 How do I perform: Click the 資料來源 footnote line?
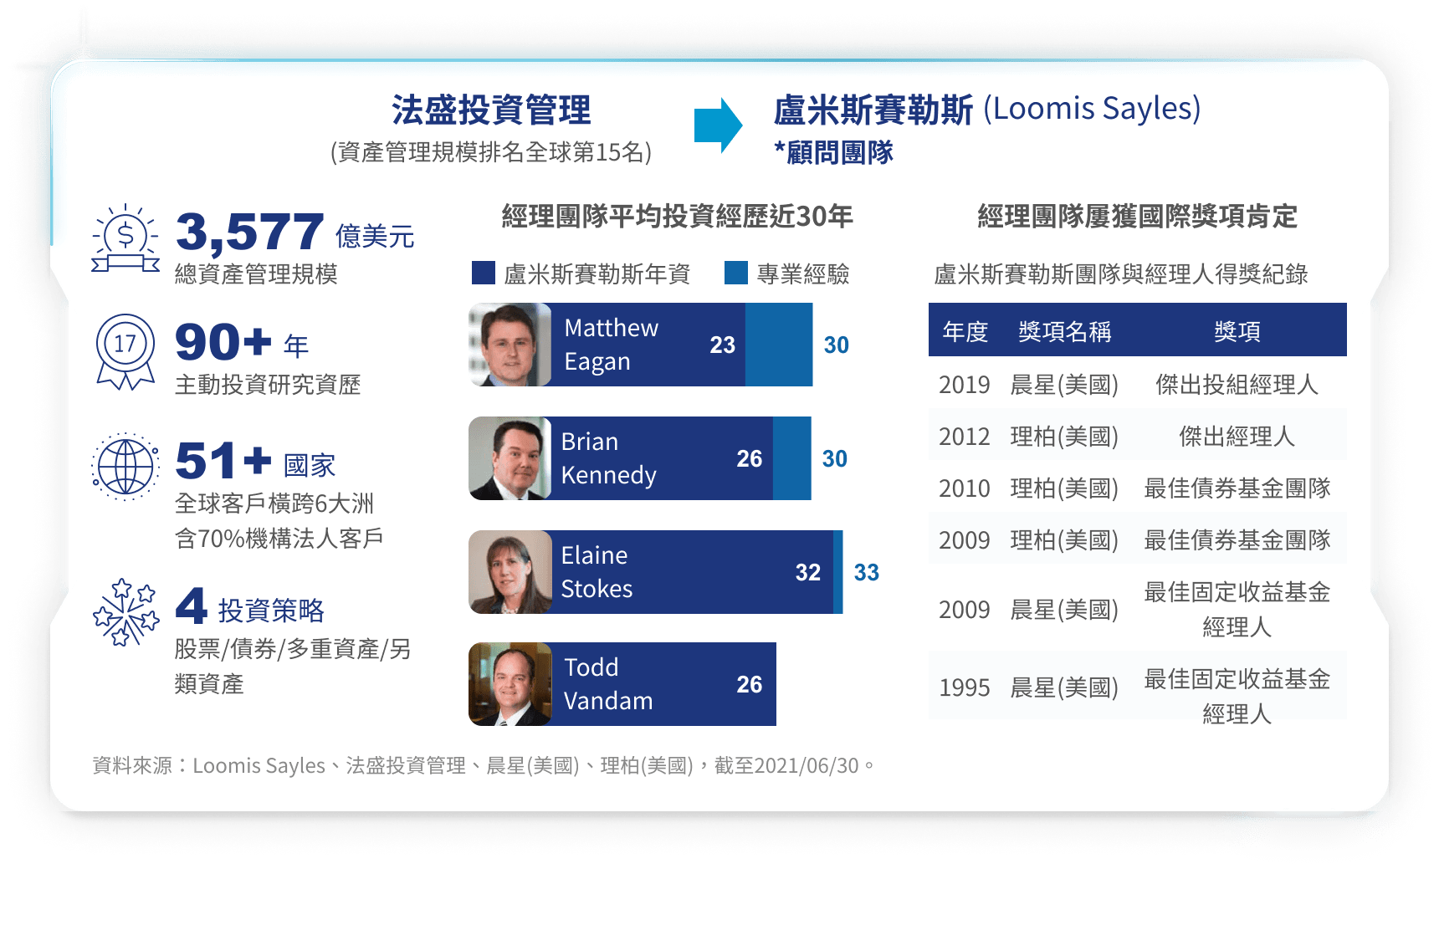click(484, 765)
